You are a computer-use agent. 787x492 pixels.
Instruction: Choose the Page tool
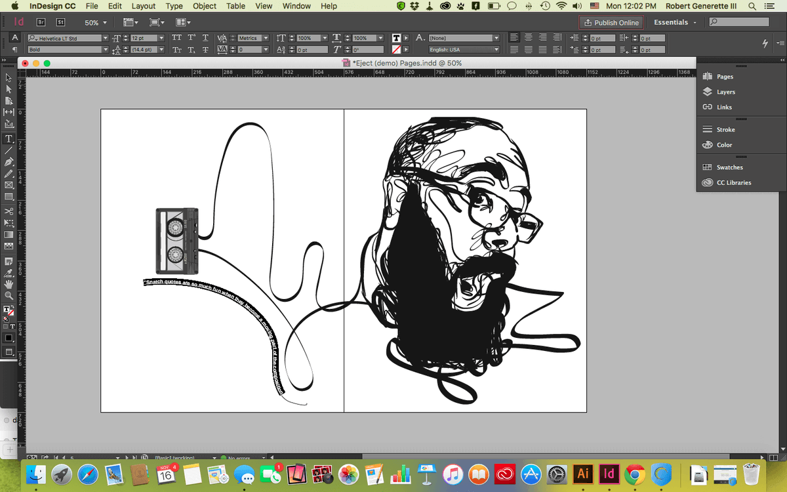pos(9,101)
